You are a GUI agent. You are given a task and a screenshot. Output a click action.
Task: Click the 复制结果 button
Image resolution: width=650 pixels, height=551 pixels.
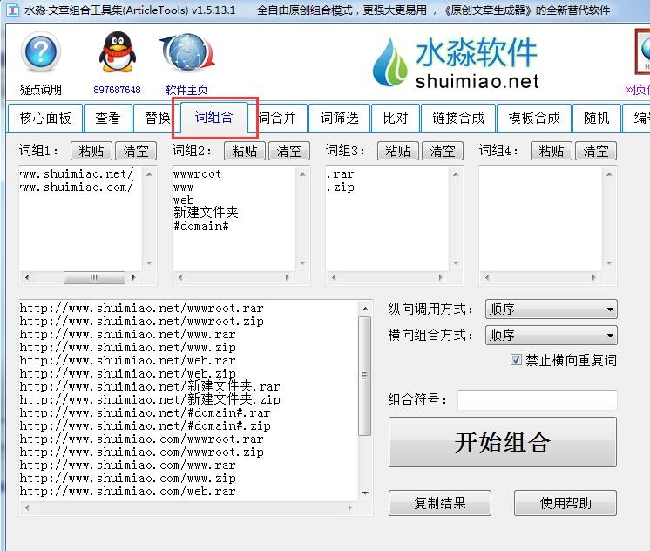click(439, 503)
